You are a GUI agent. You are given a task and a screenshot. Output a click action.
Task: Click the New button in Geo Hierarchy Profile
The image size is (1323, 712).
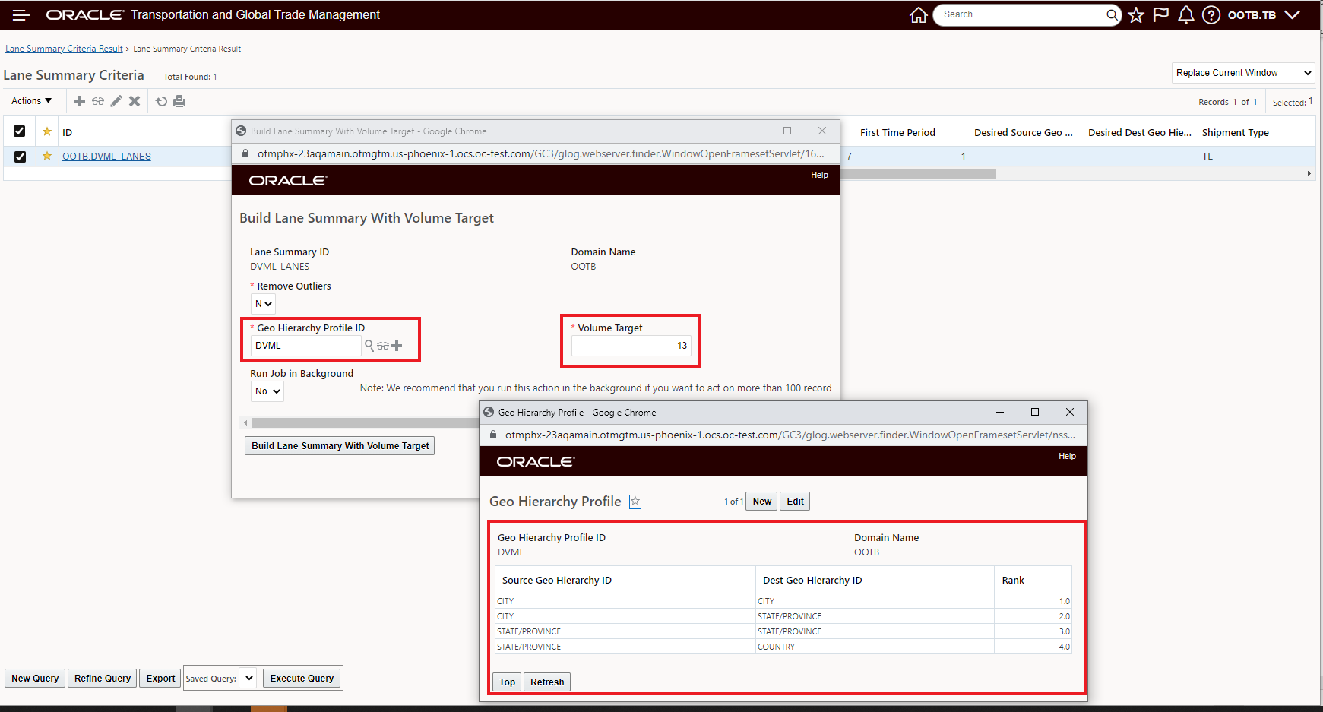(761, 502)
